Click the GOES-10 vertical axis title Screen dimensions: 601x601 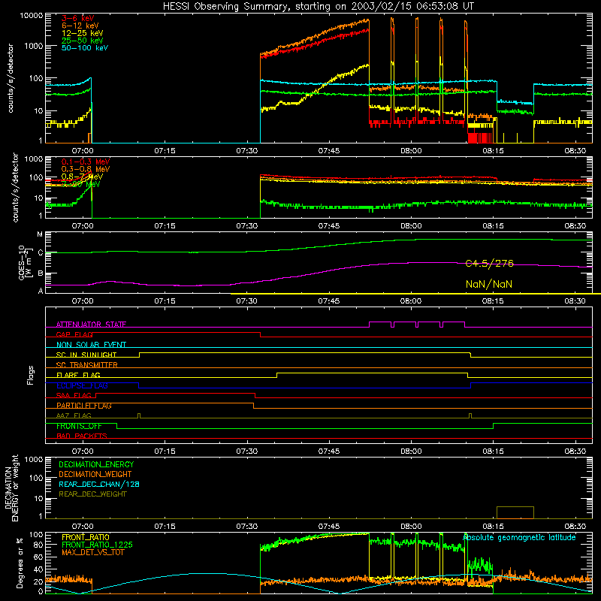click(24, 262)
